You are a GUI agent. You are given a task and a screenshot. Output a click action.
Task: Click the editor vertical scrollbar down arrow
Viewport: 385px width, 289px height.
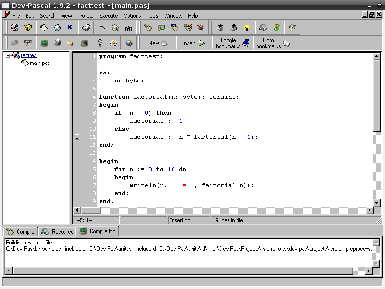[377, 203]
